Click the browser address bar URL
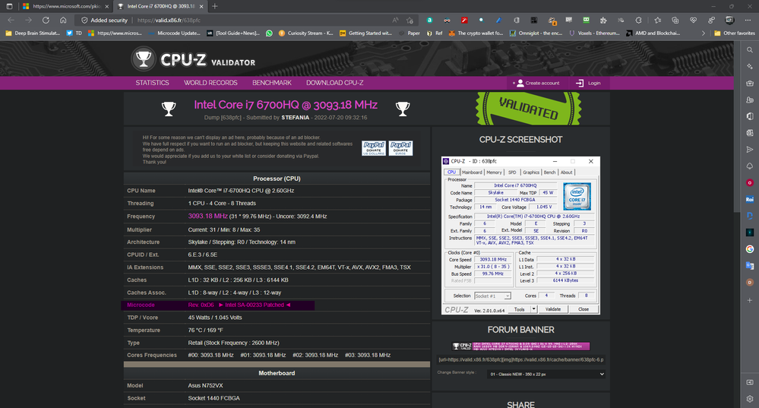Screen dimensions: 759x408 tap(169, 21)
